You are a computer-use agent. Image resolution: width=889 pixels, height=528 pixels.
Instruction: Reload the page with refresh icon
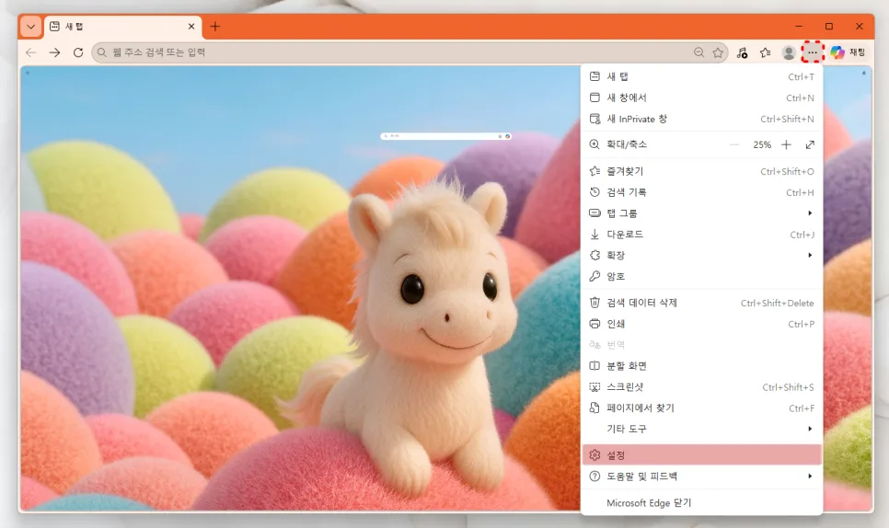click(78, 52)
